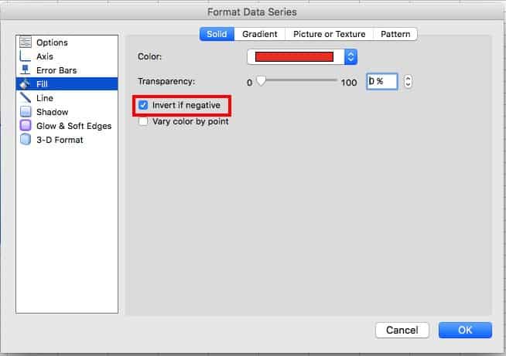
Task: Click the Glow & Soft Edges icon
Action: [x=25, y=126]
